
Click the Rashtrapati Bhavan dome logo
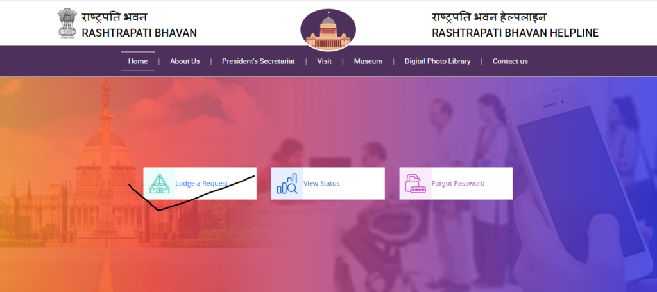coord(328,29)
